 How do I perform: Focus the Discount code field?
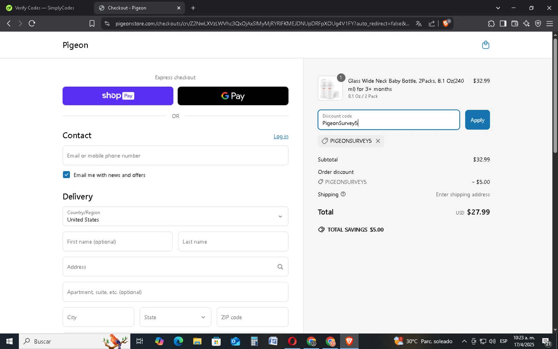click(389, 120)
